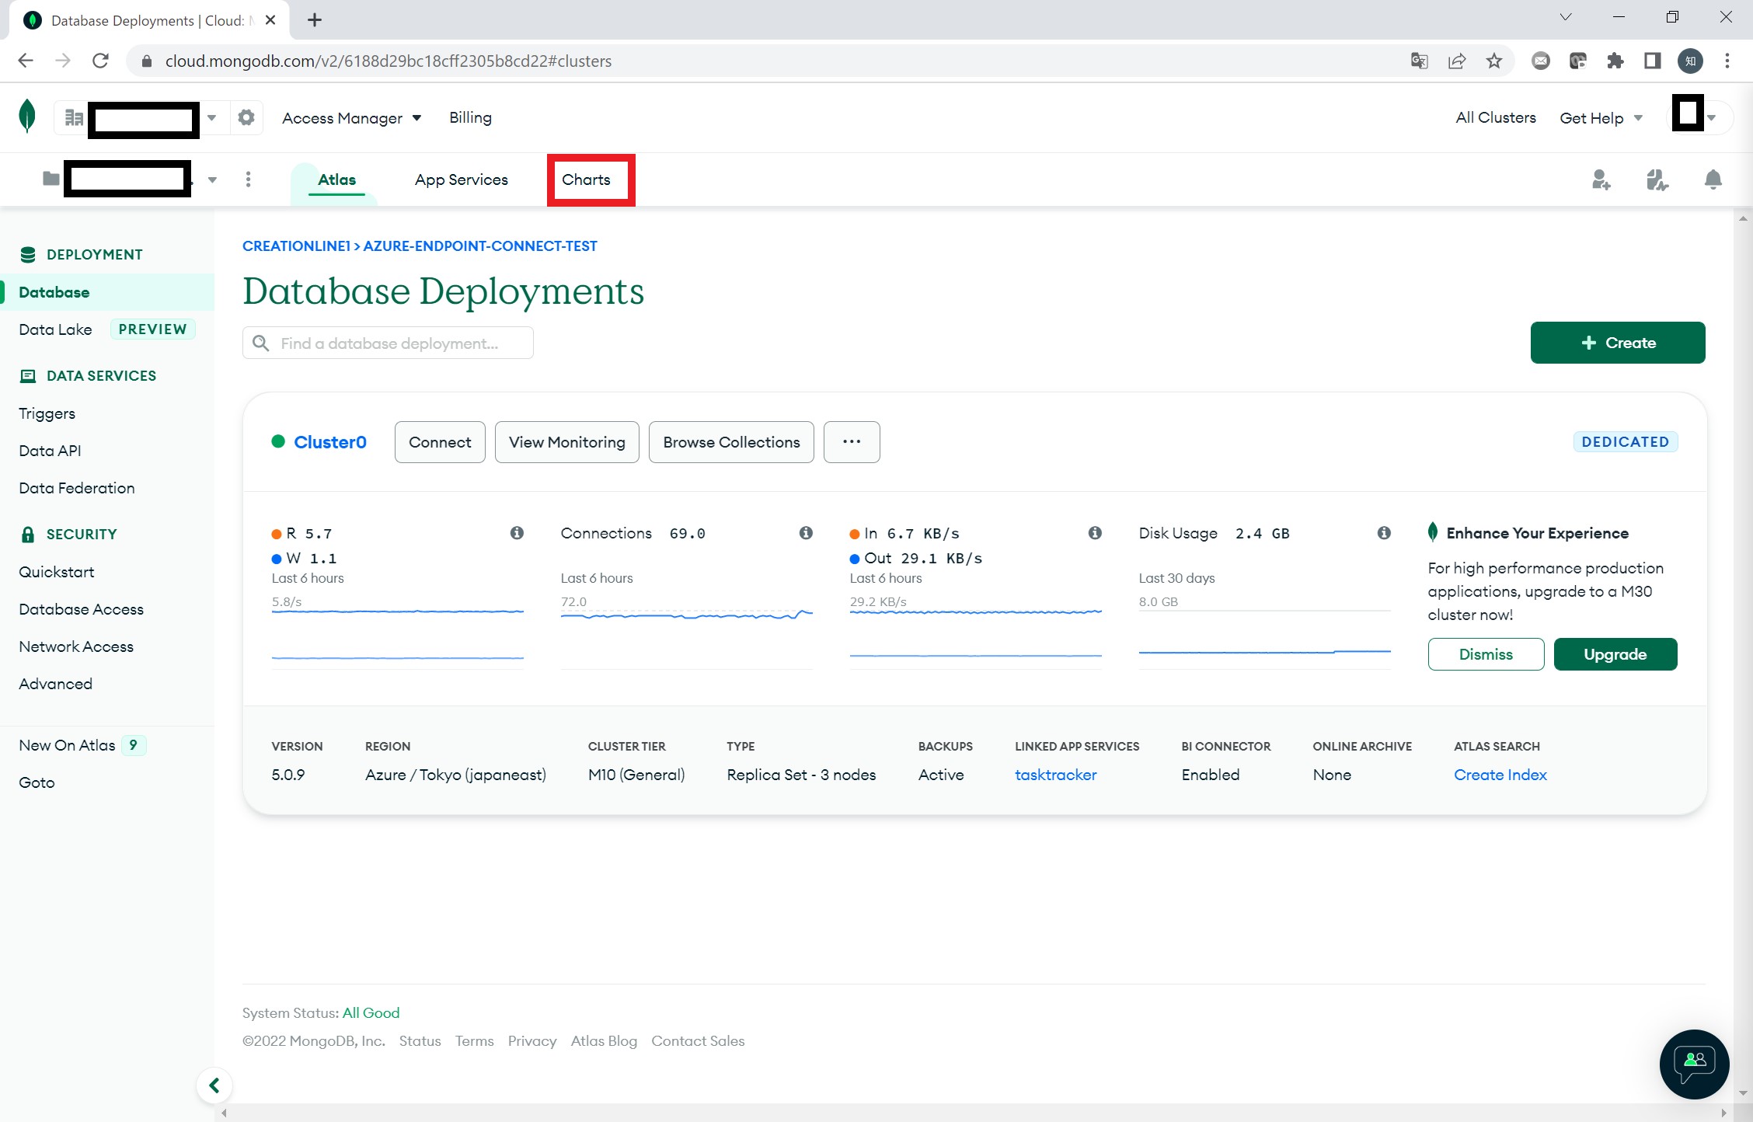Click info icon for Disk Usage
The height and width of the screenshot is (1122, 1753).
tap(1384, 533)
